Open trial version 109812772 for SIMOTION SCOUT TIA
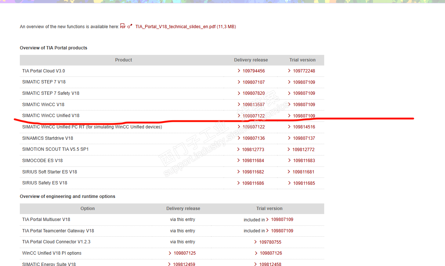The width and height of the screenshot is (445, 266). coord(303,150)
